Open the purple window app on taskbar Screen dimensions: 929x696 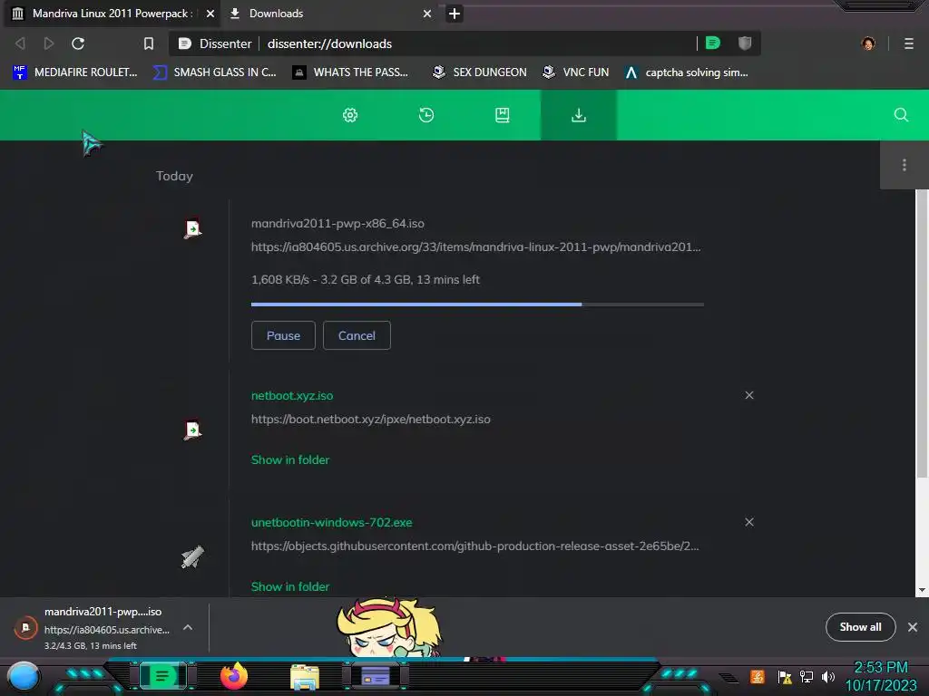(376, 676)
